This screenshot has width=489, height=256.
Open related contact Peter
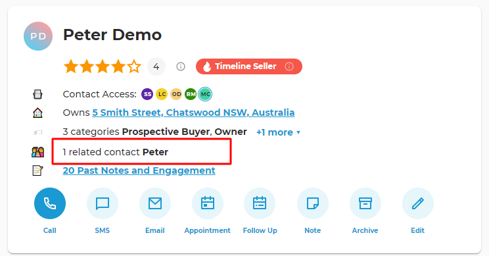click(155, 152)
